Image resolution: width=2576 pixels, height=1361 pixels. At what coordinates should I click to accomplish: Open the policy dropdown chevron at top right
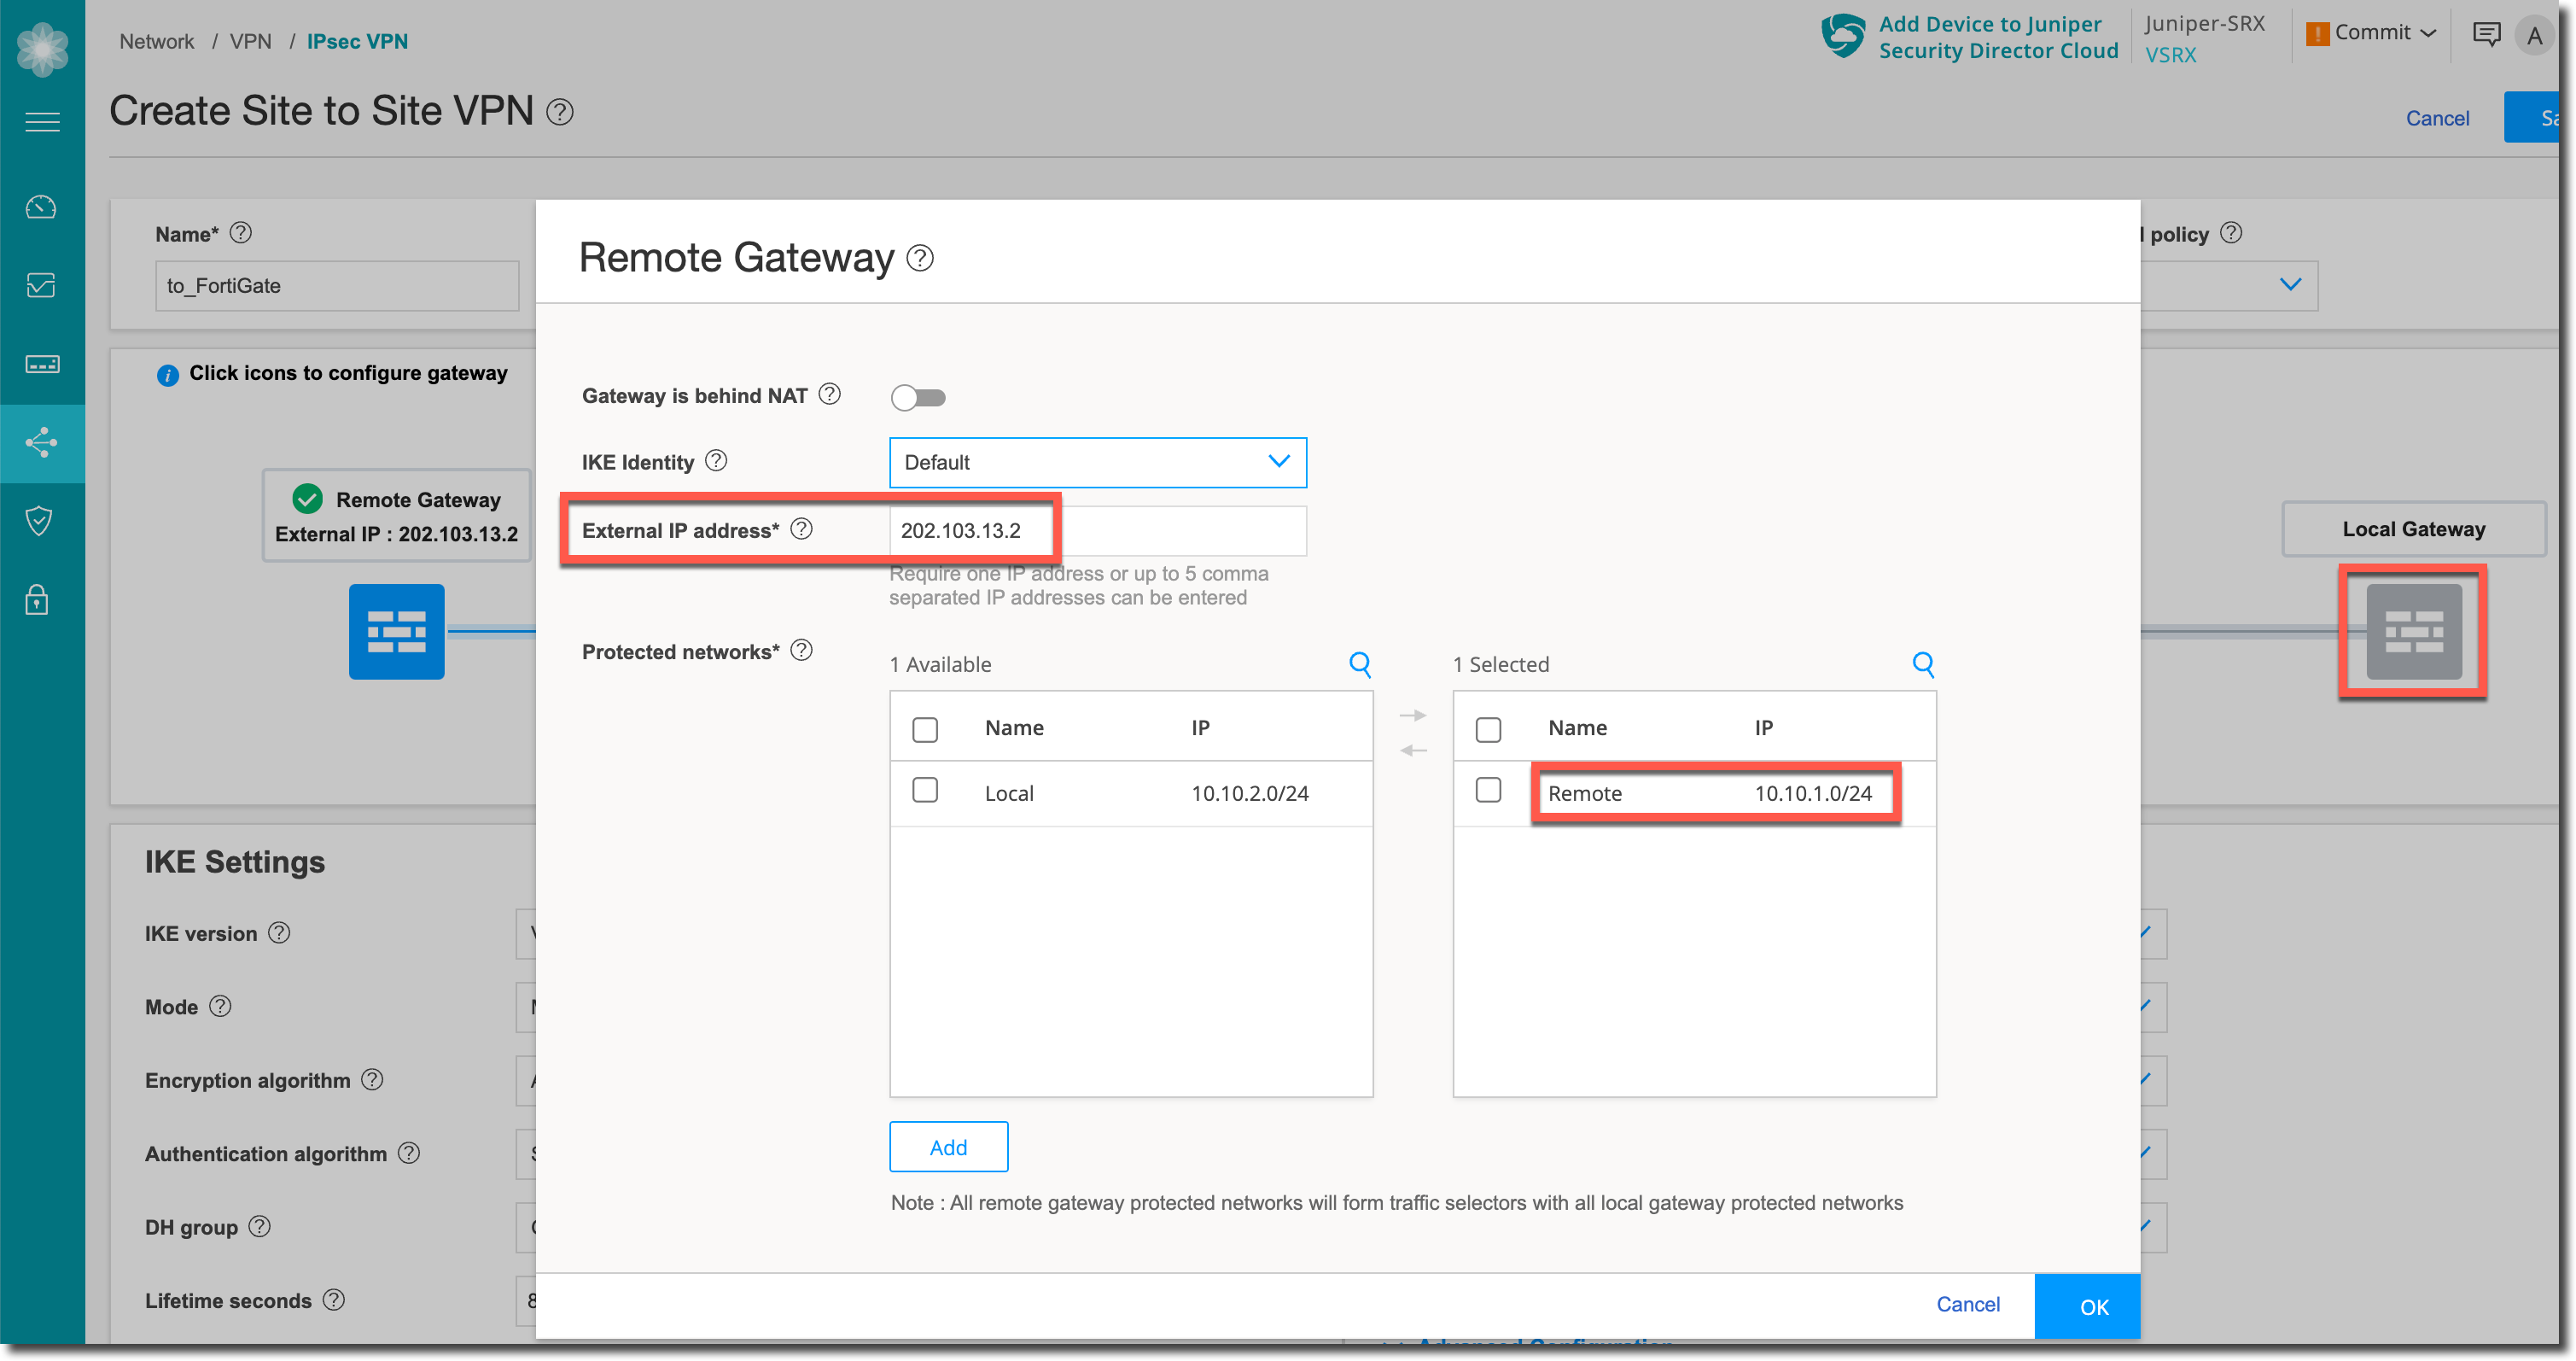click(x=2290, y=285)
